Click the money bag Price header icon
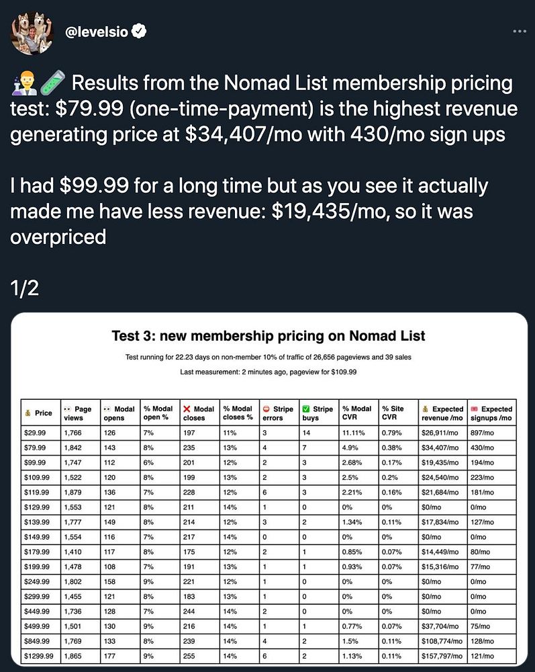The height and width of the screenshot is (672, 535). (28, 413)
